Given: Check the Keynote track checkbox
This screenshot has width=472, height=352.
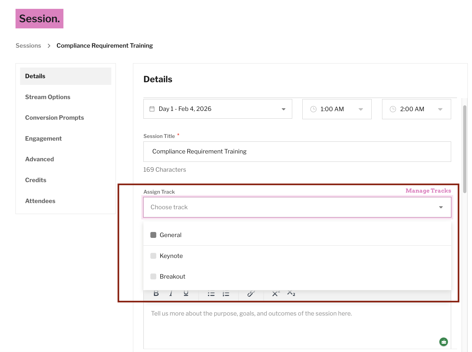Looking at the screenshot, I should click(153, 256).
